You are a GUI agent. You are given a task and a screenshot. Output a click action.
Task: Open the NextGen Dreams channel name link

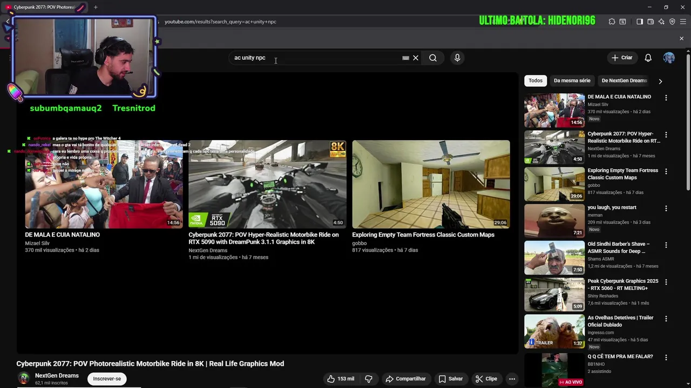(57, 376)
